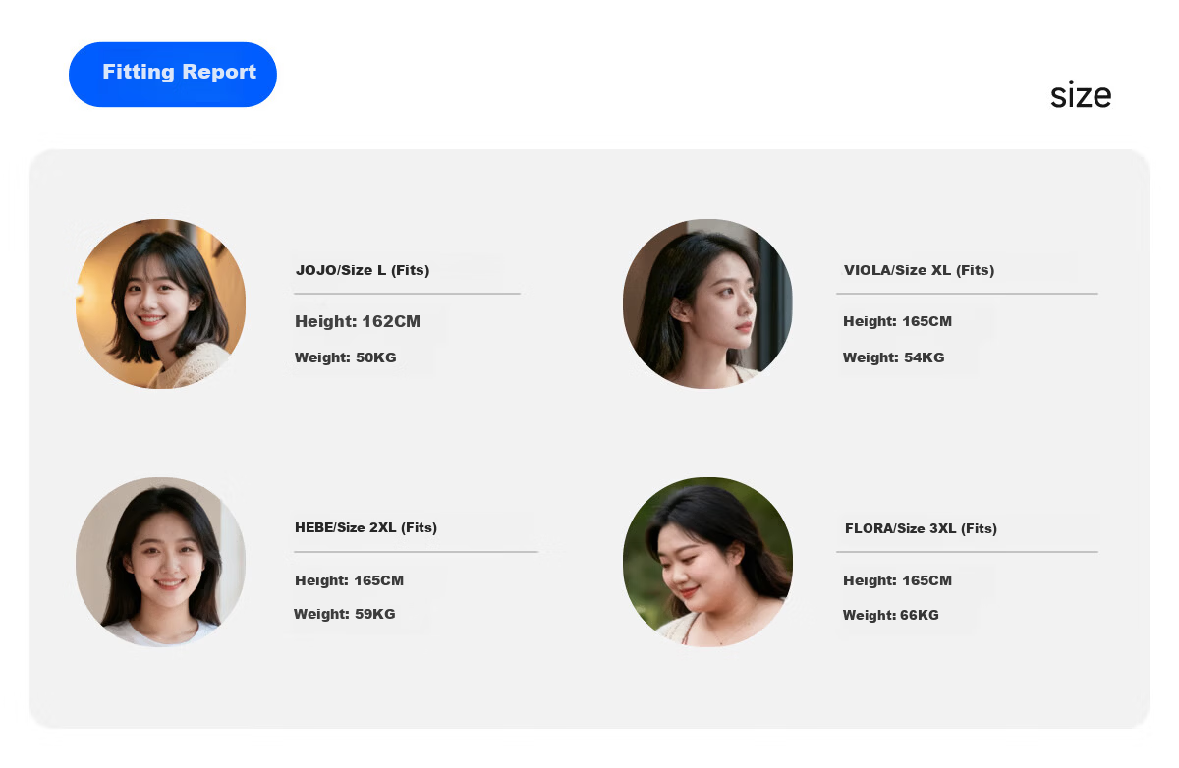Viewport: 1179px width, 768px height.
Task: Click the size label
Action: tap(1081, 95)
